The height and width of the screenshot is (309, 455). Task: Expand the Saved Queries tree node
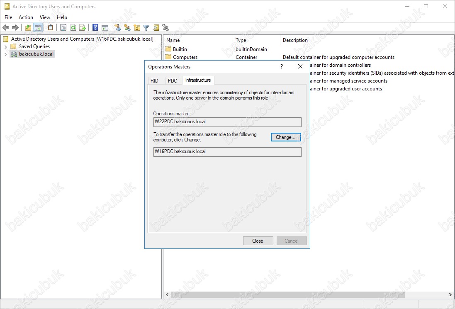[x=5, y=46]
